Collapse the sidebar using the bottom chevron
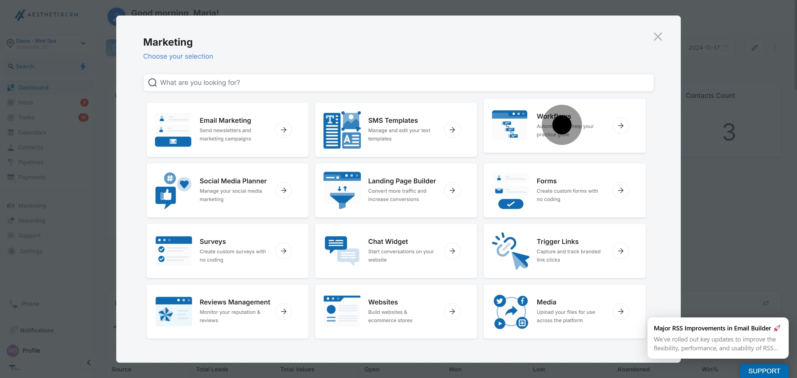This screenshot has height=378, width=797. (89, 362)
